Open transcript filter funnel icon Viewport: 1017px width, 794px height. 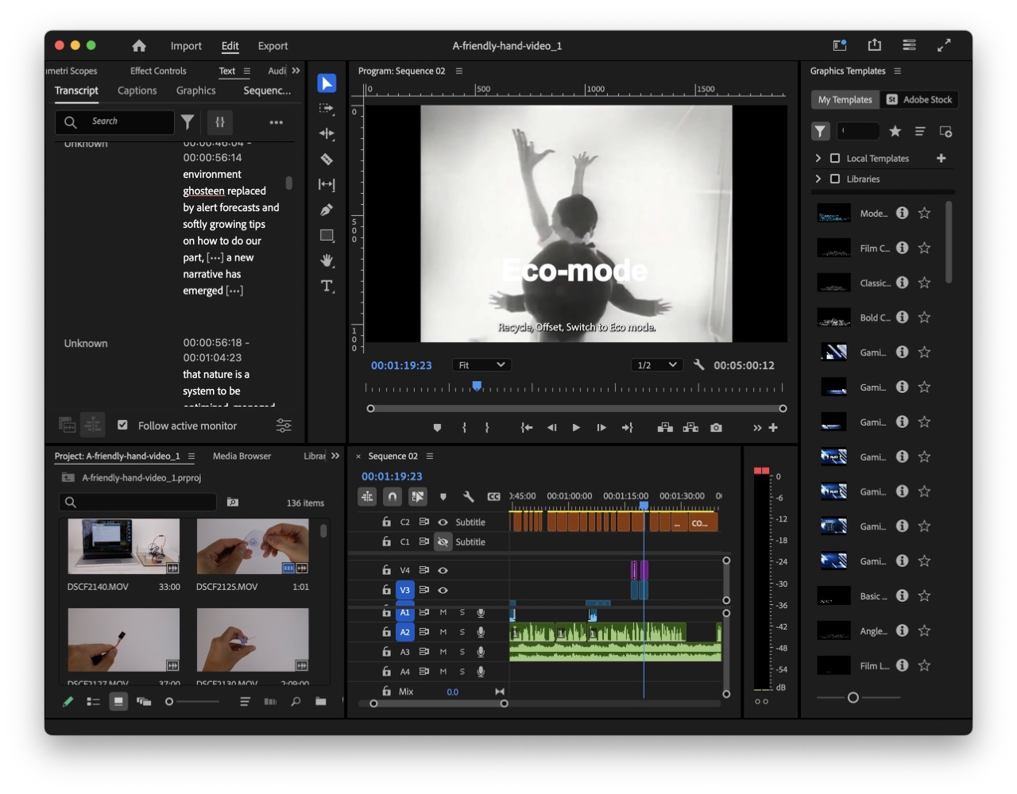click(x=188, y=121)
